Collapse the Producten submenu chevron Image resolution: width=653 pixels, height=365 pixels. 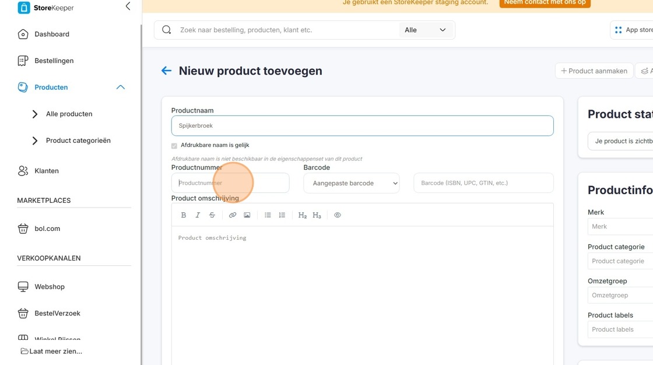click(x=120, y=87)
